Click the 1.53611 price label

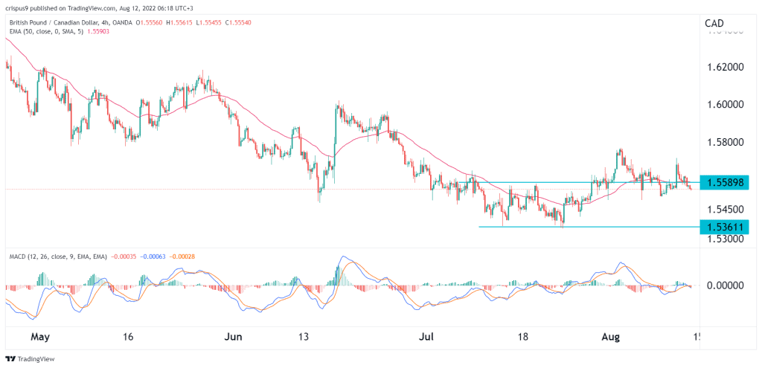click(724, 227)
